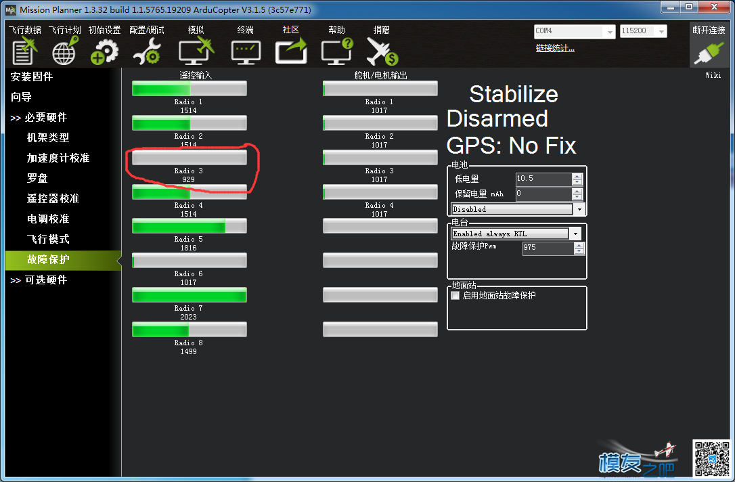Open the 初始设置 initial setup gear icon

pyautogui.click(x=104, y=51)
